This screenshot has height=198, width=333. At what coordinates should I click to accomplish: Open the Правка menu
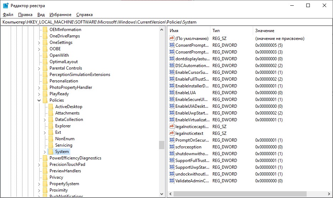tap(25, 15)
